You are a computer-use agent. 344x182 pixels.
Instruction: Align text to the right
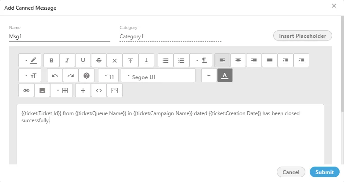tap(254, 60)
